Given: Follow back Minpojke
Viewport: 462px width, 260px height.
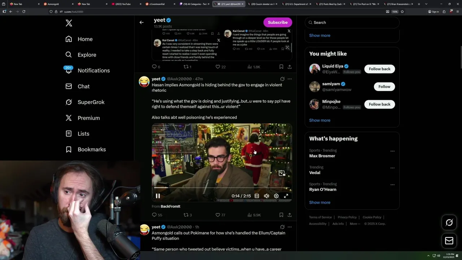Looking at the screenshot, I should pos(379,104).
